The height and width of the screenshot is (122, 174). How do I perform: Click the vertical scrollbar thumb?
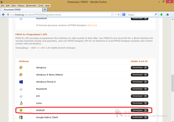click(x=172, y=83)
